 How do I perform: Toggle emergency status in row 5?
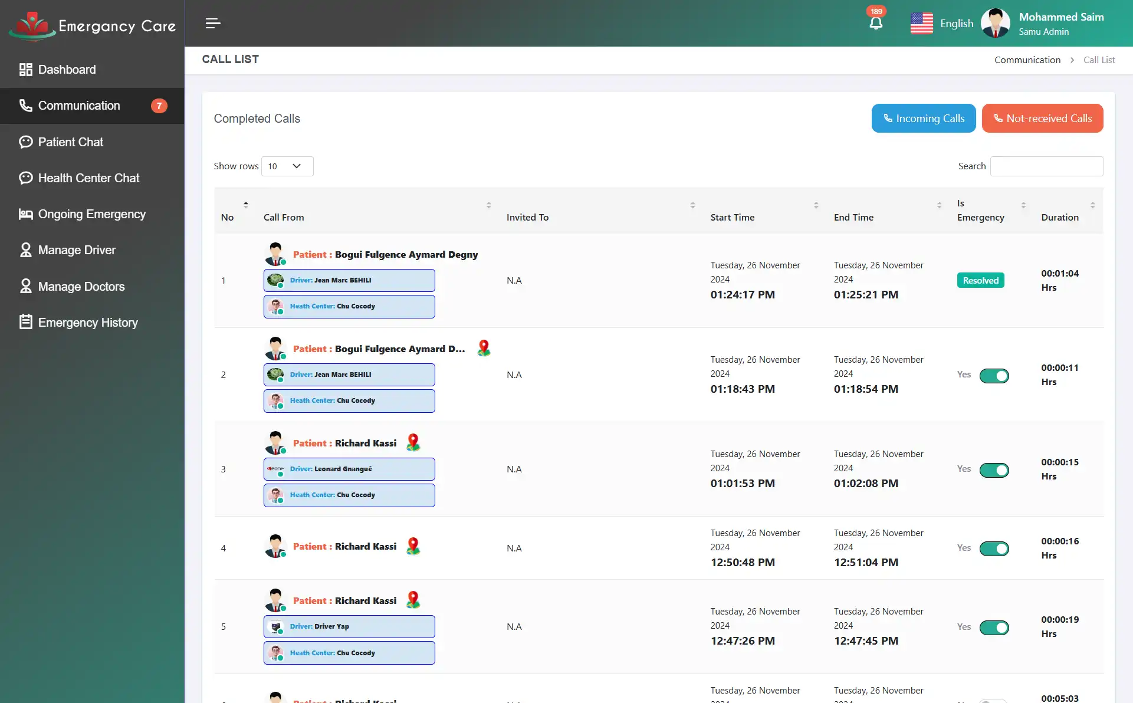pyautogui.click(x=994, y=628)
